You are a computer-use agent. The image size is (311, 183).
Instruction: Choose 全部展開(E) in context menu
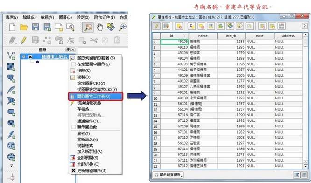pos(96,158)
